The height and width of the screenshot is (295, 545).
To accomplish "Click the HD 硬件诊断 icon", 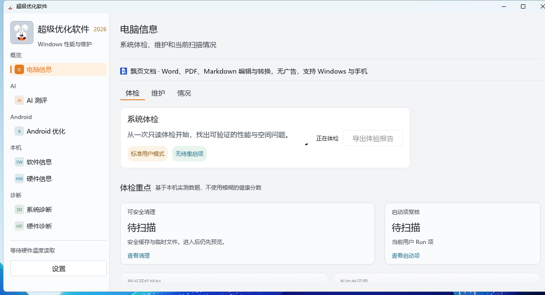I will tap(19, 226).
